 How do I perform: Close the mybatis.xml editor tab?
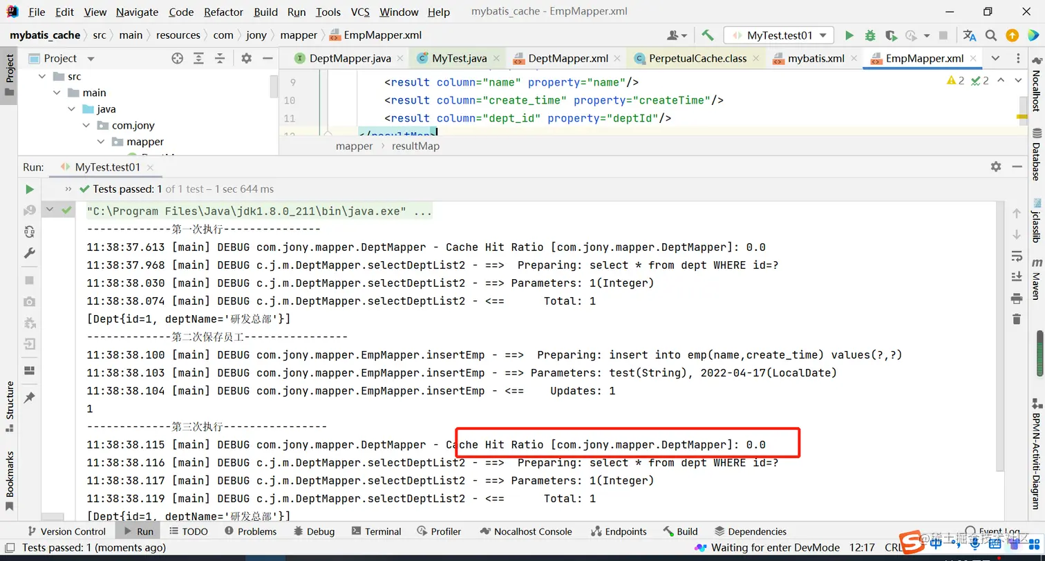[x=854, y=59]
